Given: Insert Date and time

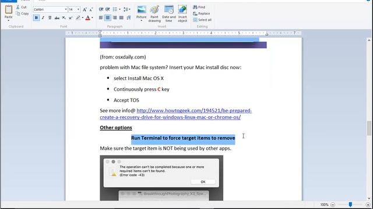Looking at the screenshot, I should point(169,14).
